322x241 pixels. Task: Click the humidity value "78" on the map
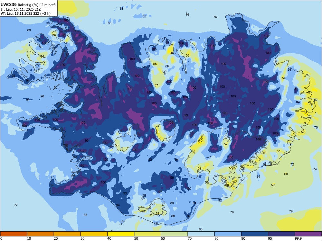click(x=187, y=14)
